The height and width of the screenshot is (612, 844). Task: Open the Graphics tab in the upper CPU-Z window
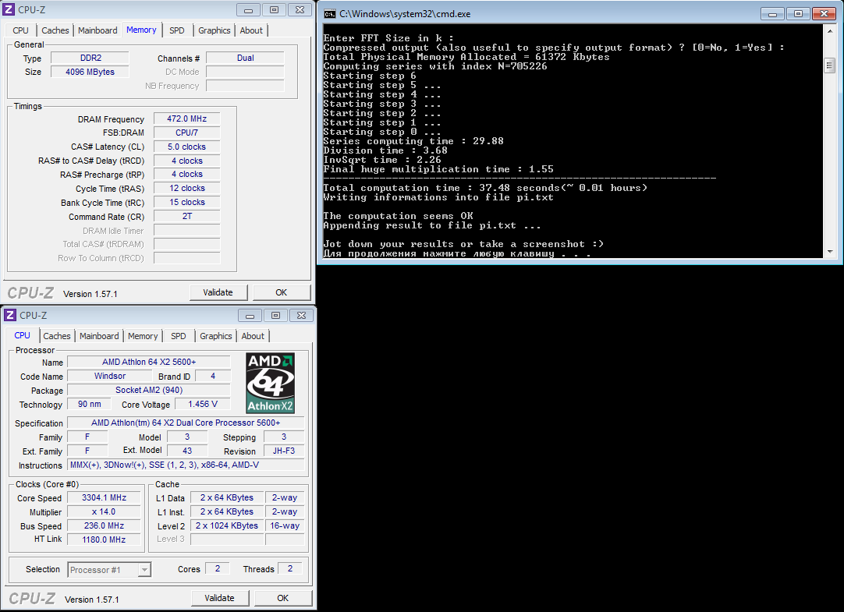pos(215,30)
